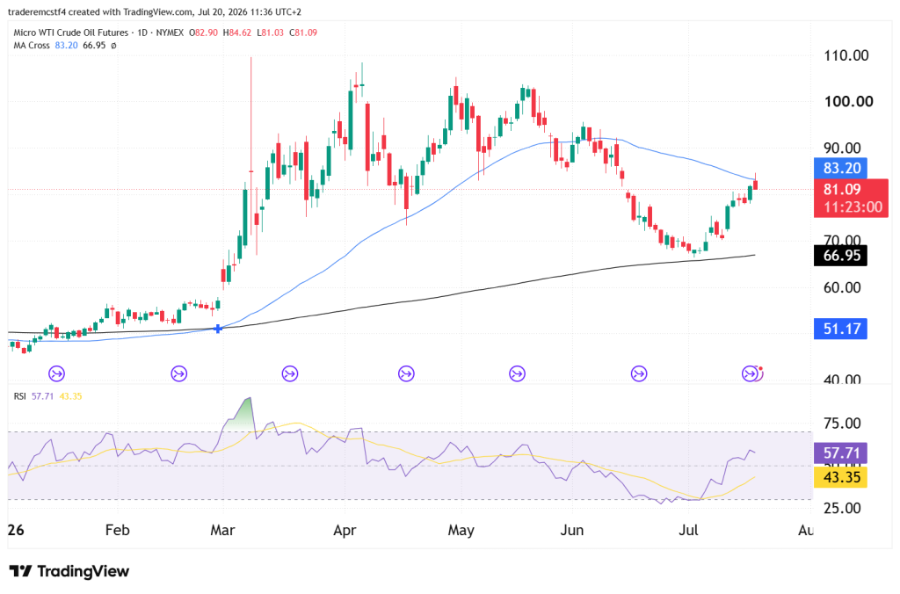
Task: Click the mid-June contract rollover circle icon
Action: click(639, 373)
